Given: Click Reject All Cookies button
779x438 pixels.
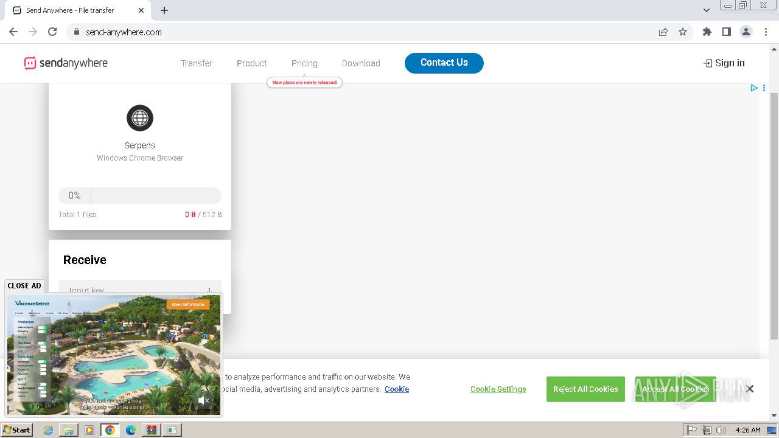Looking at the screenshot, I should (x=585, y=389).
